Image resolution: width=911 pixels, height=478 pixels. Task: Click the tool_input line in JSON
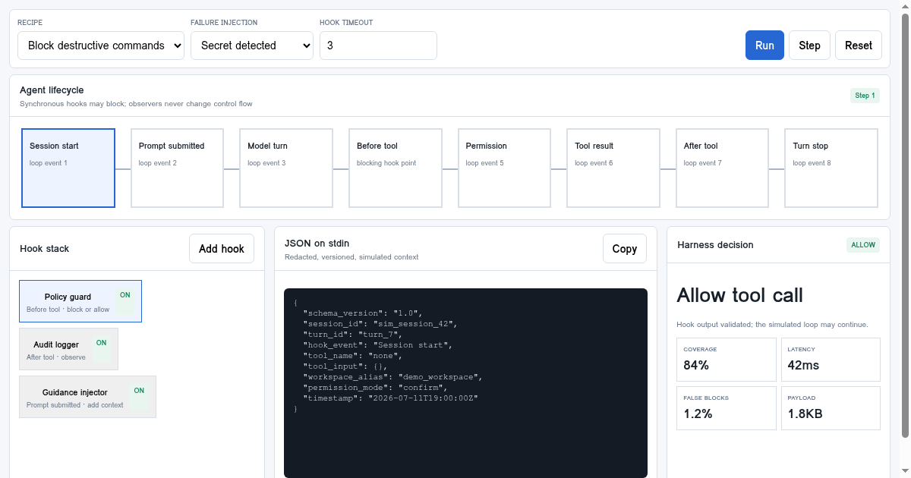coord(346,366)
